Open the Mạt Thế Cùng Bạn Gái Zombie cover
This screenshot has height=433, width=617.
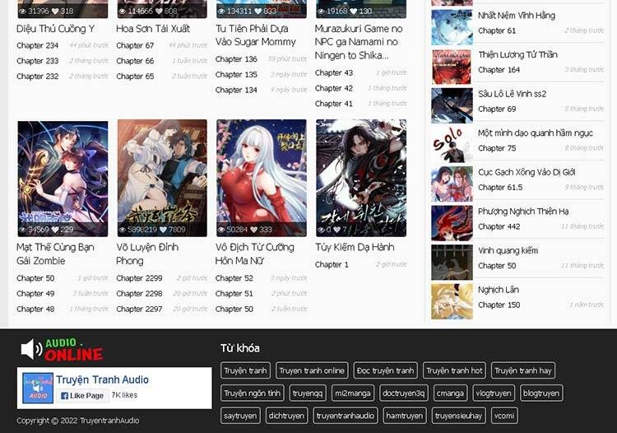click(x=63, y=178)
